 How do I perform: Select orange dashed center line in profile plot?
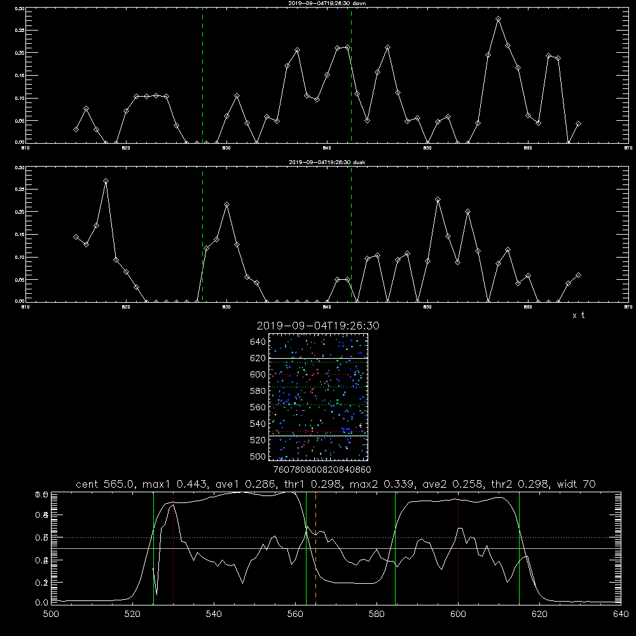click(x=315, y=548)
